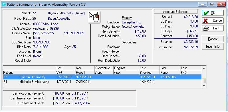
Task: Click the Account Balances header button
Action: coord(176,12)
